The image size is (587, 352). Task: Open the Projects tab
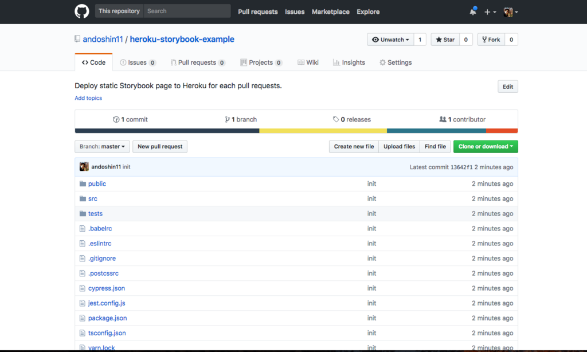point(261,62)
